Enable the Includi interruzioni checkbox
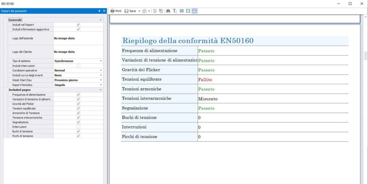The width and height of the screenshot is (368, 184). tap(78, 66)
